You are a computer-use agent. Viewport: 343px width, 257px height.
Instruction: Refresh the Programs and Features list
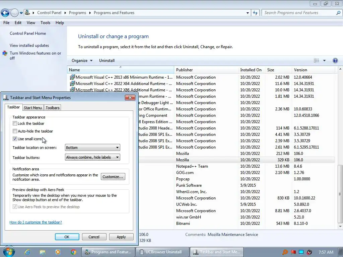point(255,13)
